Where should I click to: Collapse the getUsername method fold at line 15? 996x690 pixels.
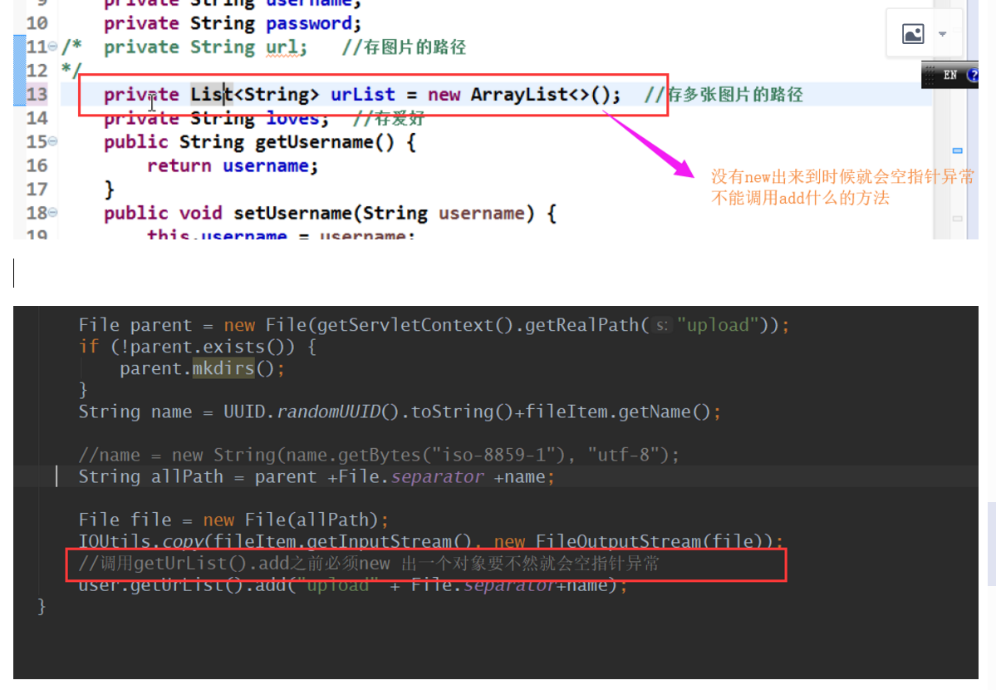pos(52,141)
